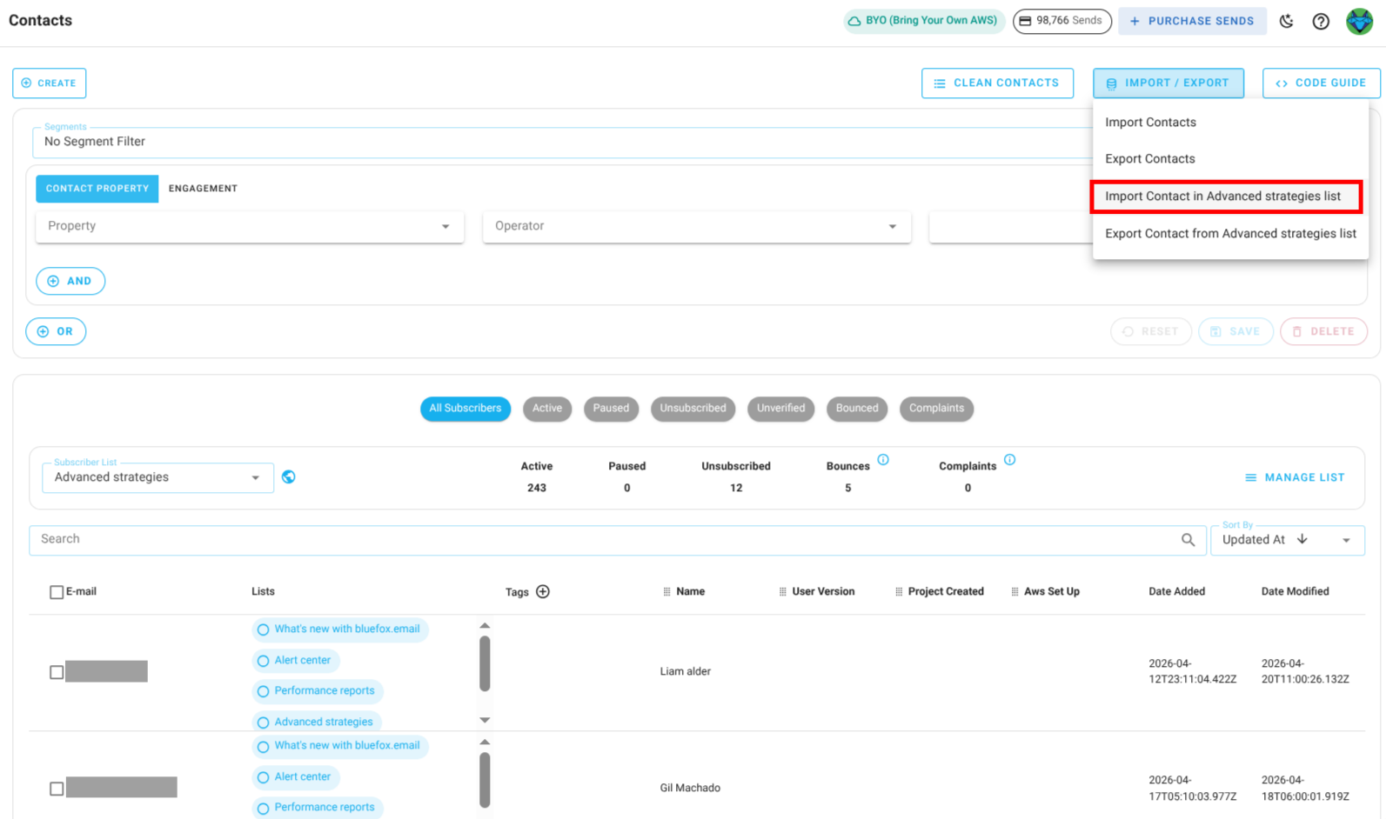Open the Property dropdown
The height and width of the screenshot is (819, 1386).
click(250, 226)
